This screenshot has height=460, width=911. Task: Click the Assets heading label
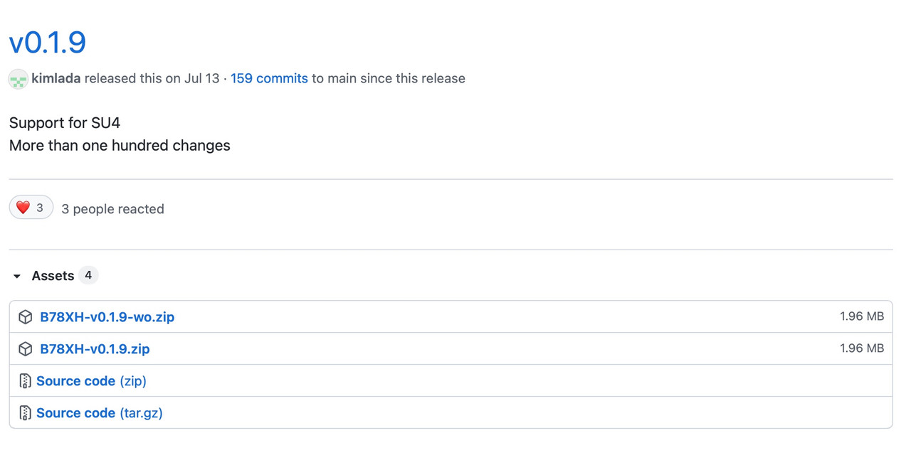pos(53,275)
